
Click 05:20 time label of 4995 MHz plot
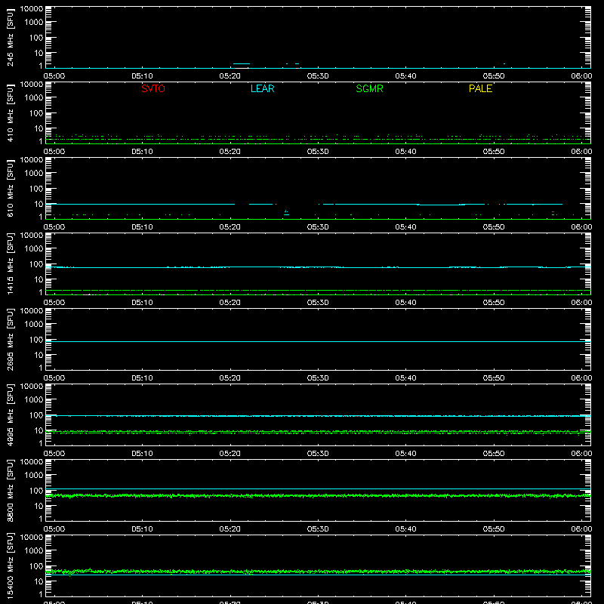(x=230, y=454)
